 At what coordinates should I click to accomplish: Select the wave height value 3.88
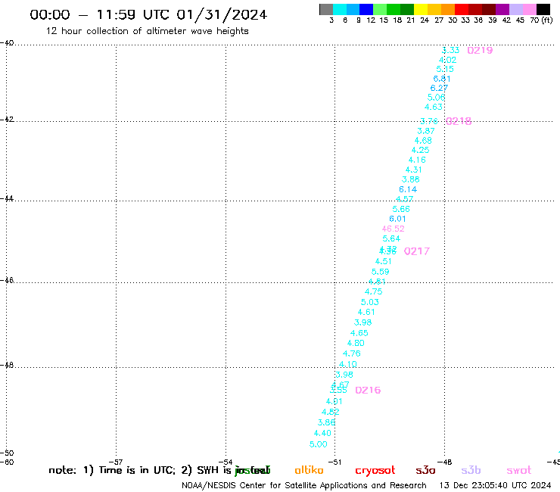coord(411,179)
